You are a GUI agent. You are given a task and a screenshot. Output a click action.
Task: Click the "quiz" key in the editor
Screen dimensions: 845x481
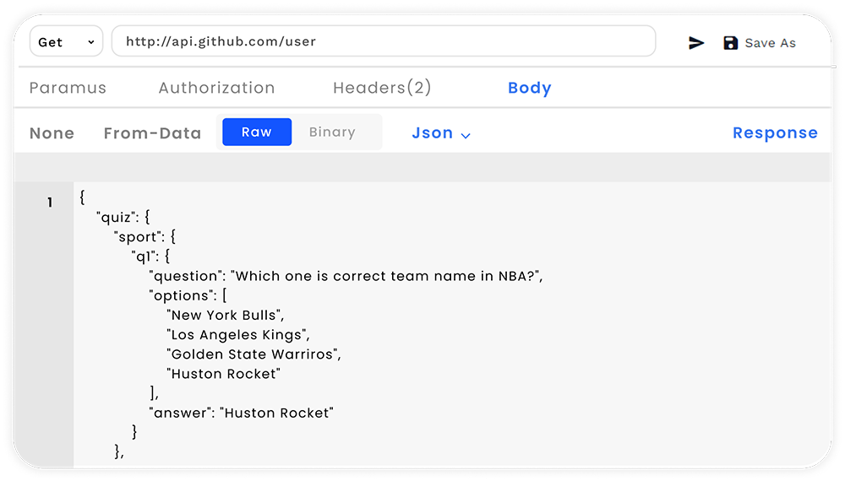click(x=117, y=218)
